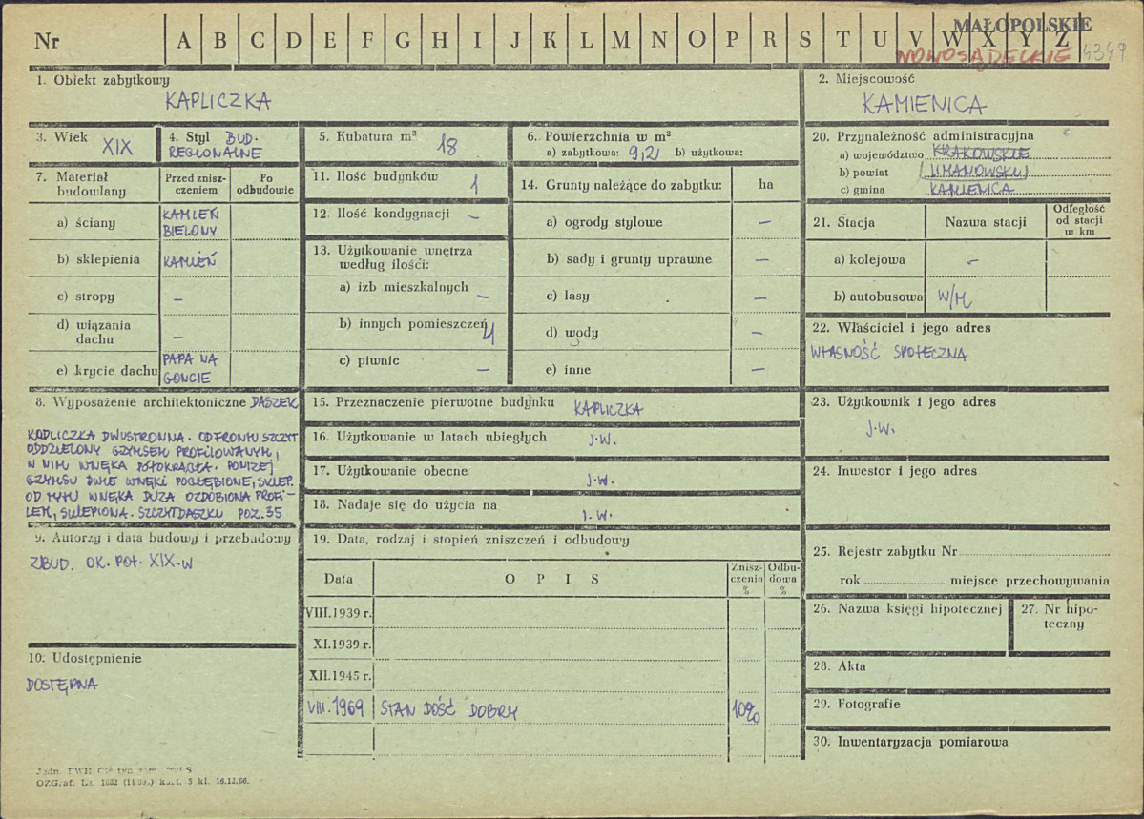Select handwritten 'WŁASNOŚĆ SPOŁECZNA'
Image resolution: width=1144 pixels, height=819 pixels.
(x=888, y=352)
